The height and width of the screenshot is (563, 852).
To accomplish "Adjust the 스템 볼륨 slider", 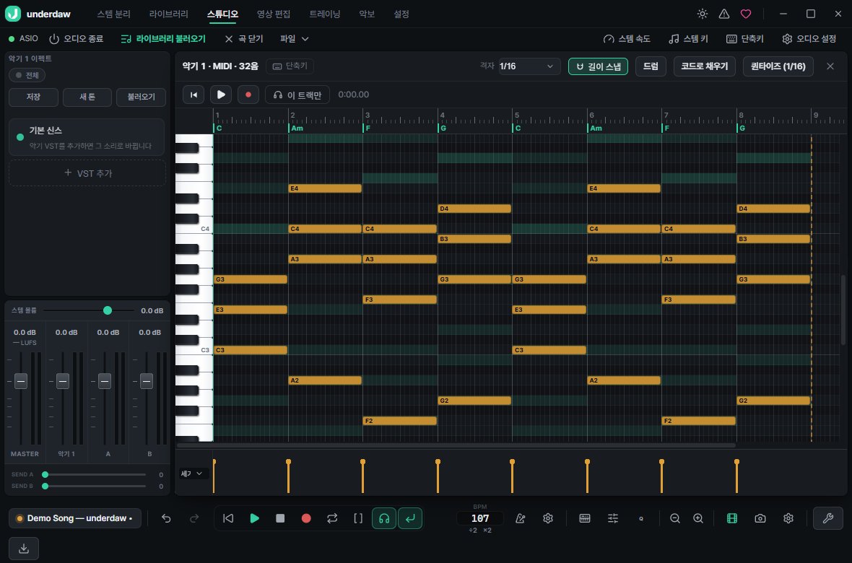I will coord(88,310).
